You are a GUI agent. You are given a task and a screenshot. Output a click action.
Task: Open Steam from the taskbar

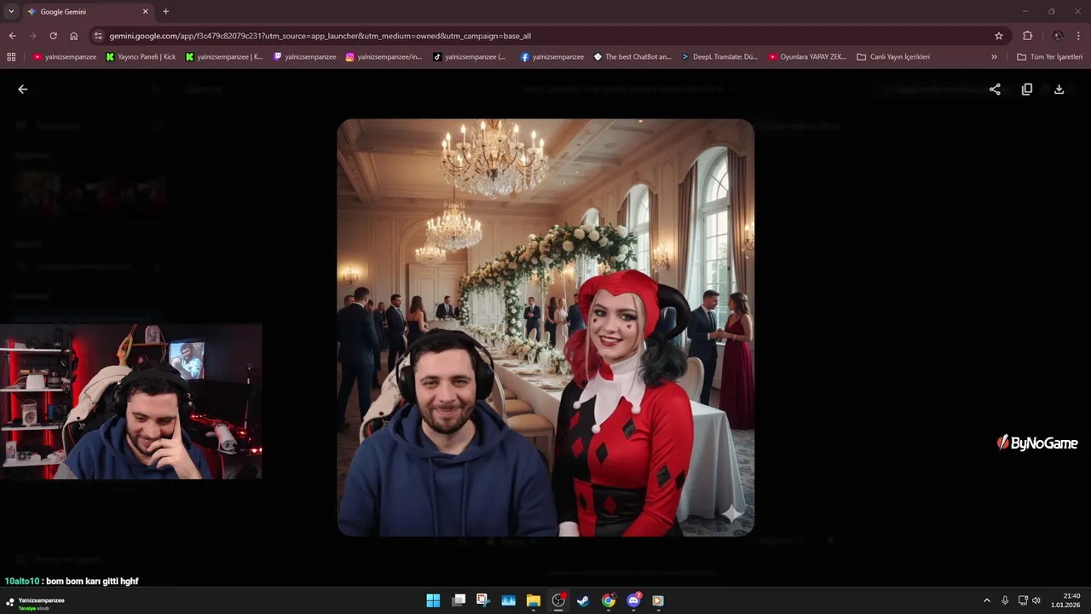click(x=583, y=600)
